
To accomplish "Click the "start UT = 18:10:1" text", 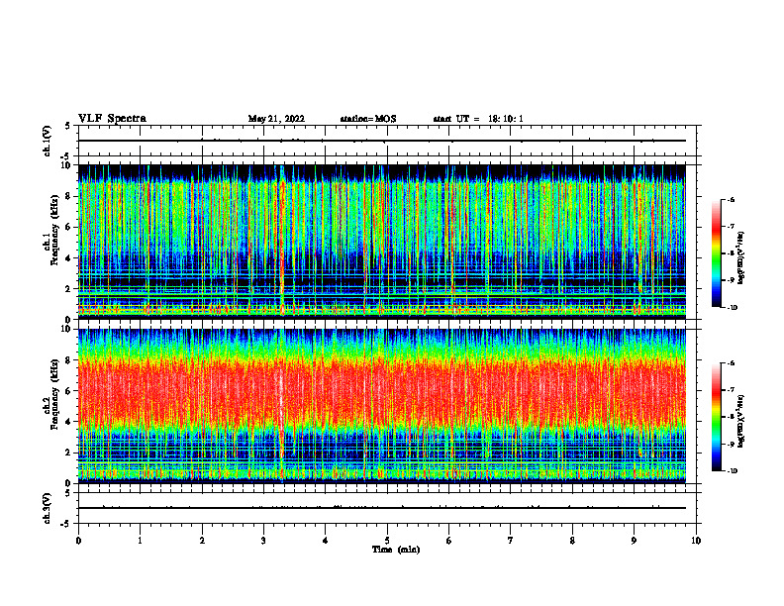I will [x=478, y=119].
